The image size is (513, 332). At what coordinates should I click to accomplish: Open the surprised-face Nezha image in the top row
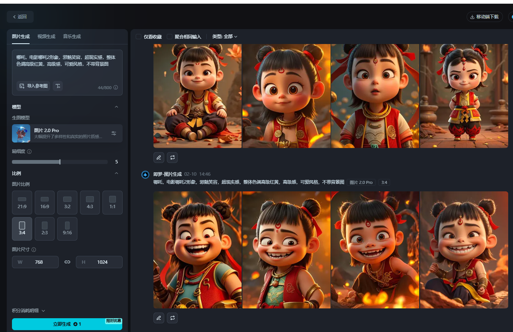pos(375,96)
